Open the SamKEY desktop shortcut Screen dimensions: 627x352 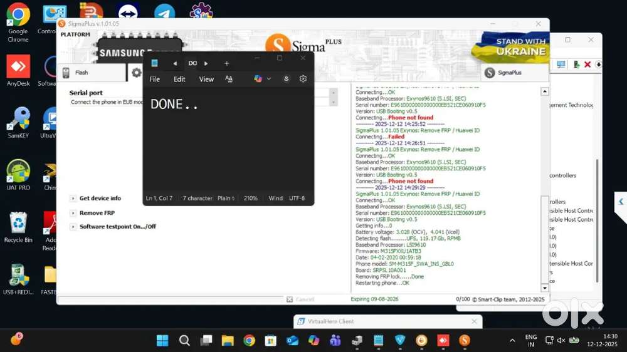(18, 122)
